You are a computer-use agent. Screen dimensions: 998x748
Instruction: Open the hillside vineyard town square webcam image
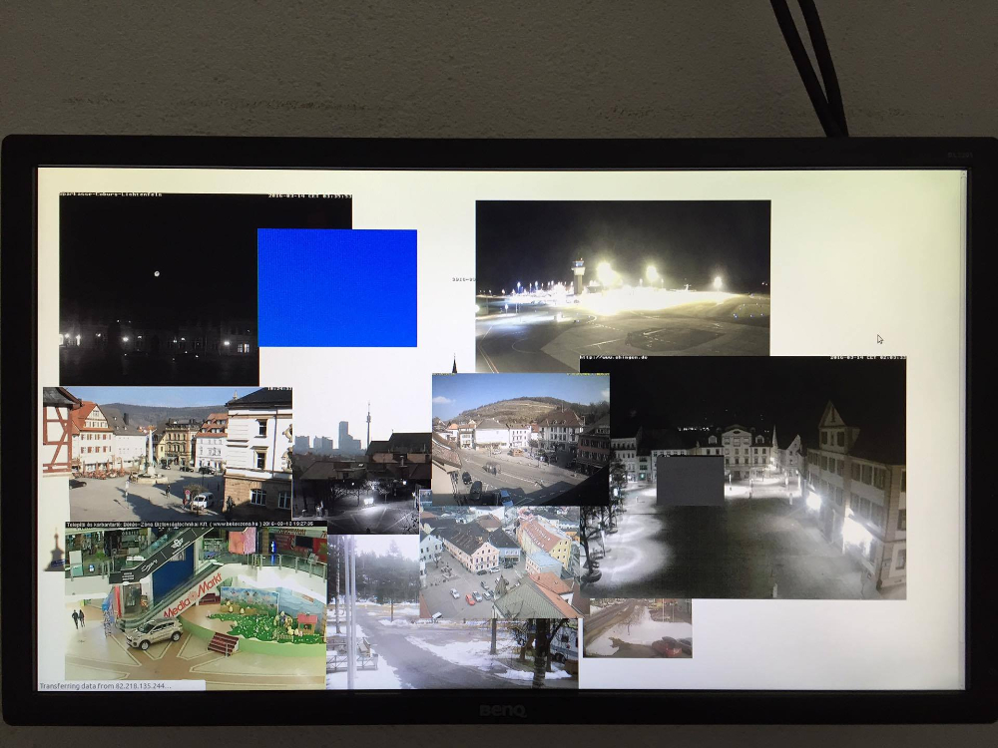[521, 440]
